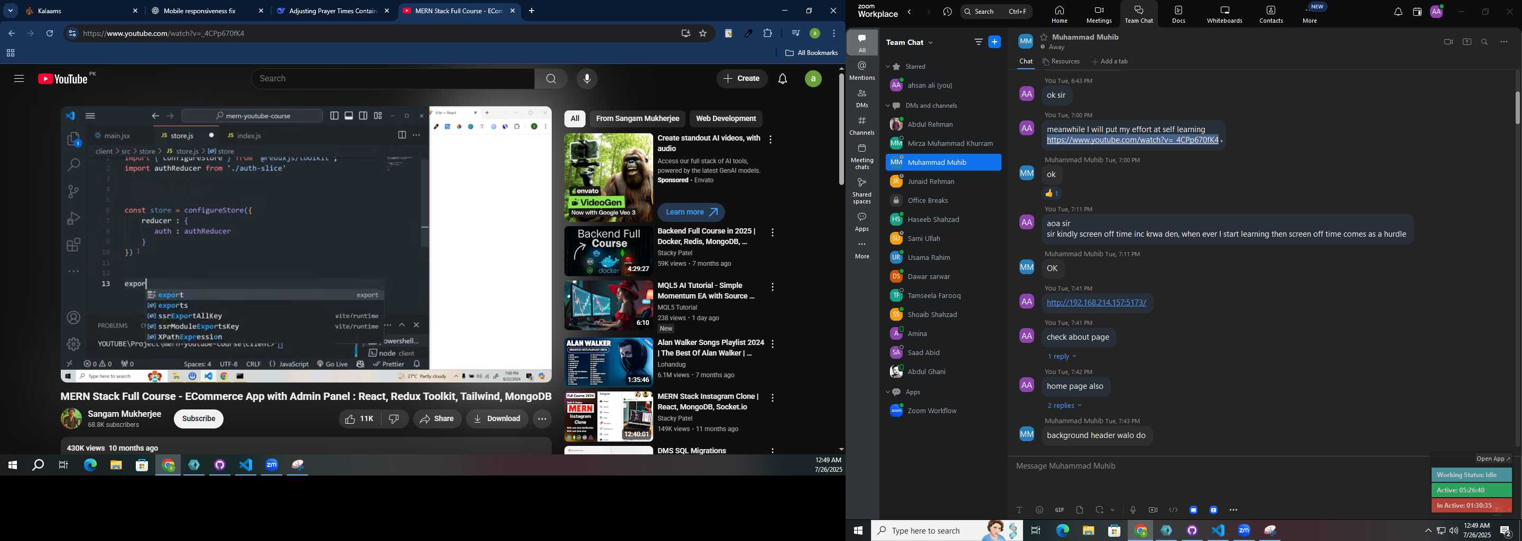The height and width of the screenshot is (541, 1522).
Task: Open the 192.168.214.157:5173 link in chat
Action: click(1096, 303)
